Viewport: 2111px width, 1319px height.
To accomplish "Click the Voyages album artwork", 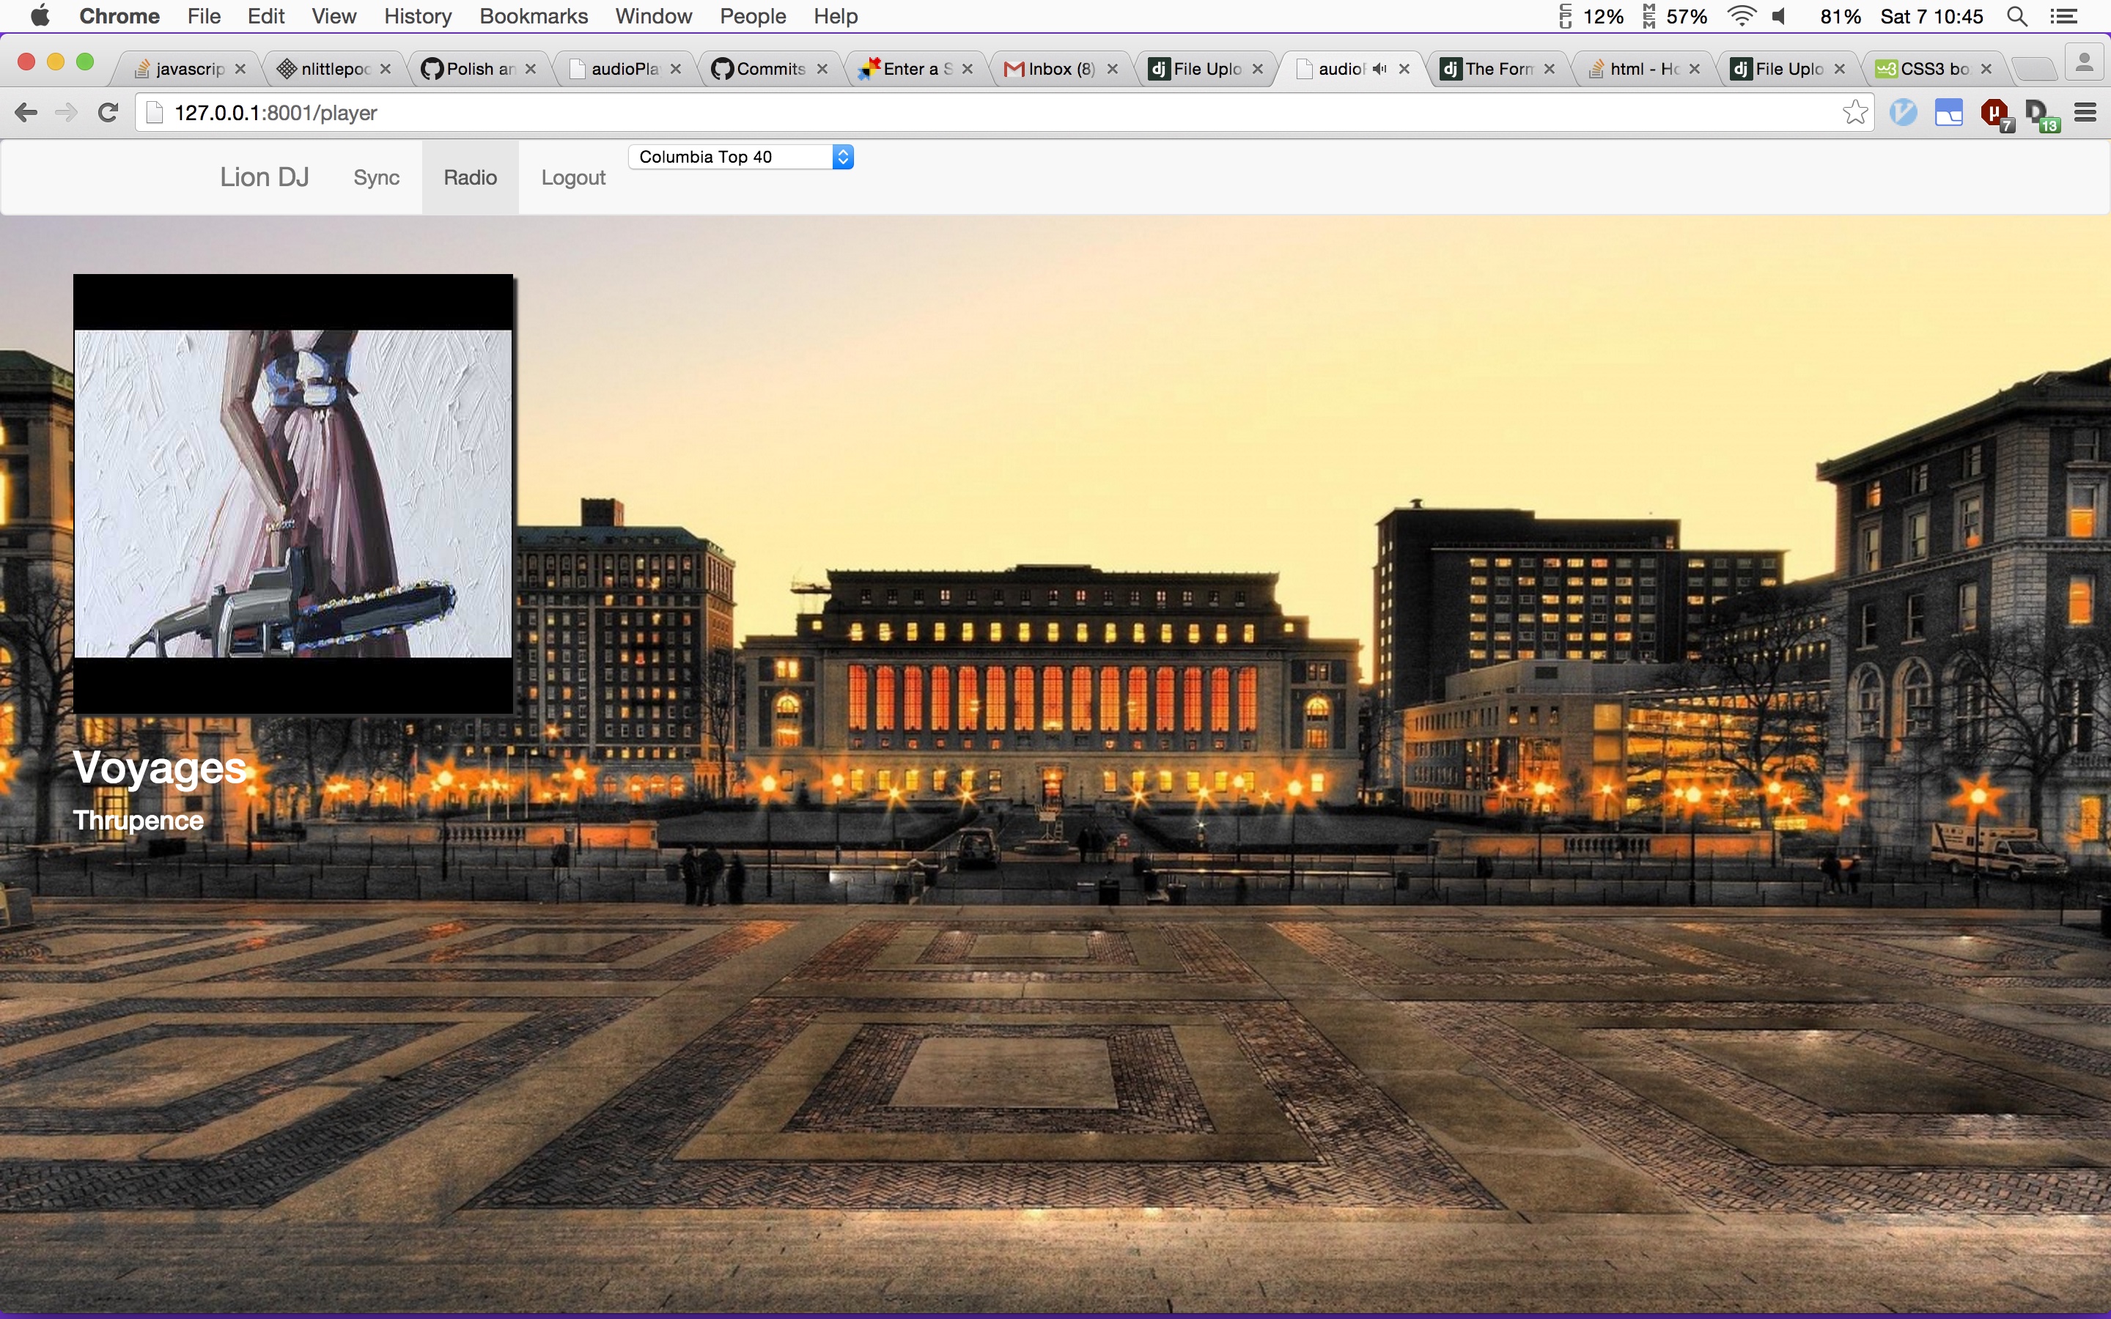I will click(x=293, y=494).
